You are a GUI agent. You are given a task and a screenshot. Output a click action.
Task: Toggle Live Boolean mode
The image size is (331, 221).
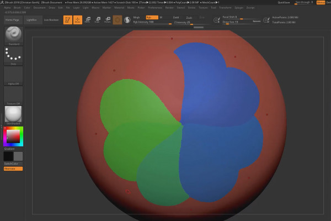pyautogui.click(x=51, y=20)
